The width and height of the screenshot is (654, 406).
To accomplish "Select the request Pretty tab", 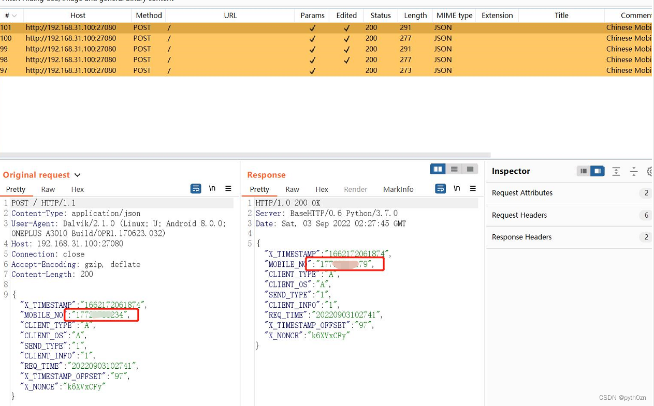I will (x=16, y=189).
